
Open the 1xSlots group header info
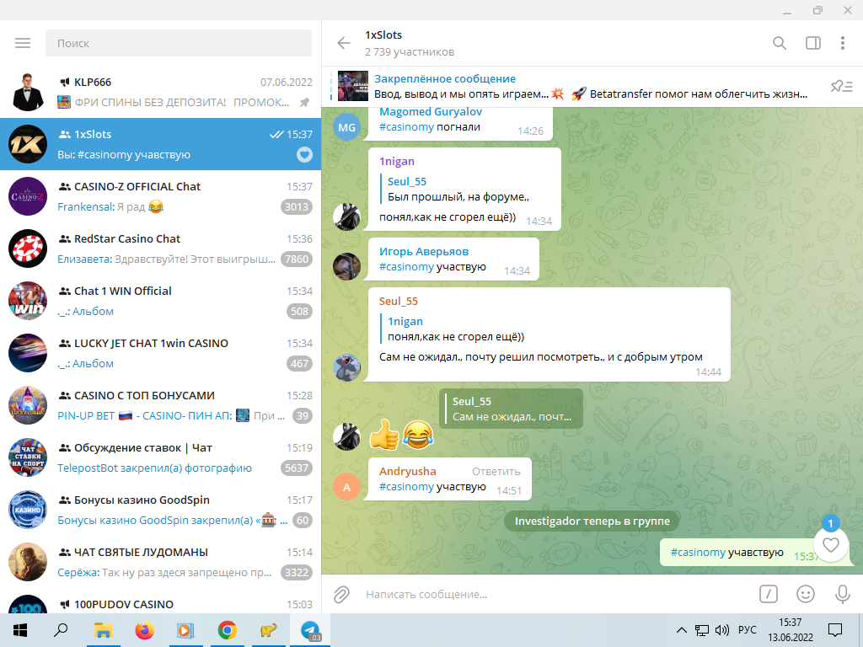click(410, 43)
